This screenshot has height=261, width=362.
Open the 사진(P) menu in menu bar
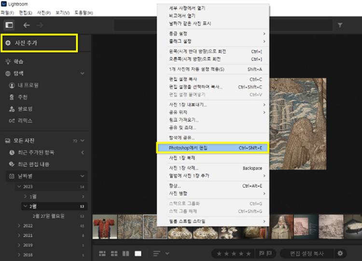(x=44, y=12)
